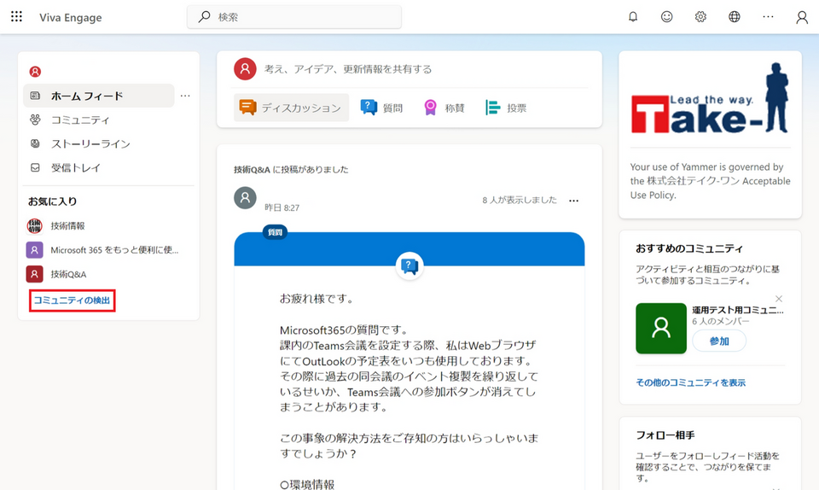Click the コミュニティ people icon
The width and height of the screenshot is (819, 490).
click(35, 120)
